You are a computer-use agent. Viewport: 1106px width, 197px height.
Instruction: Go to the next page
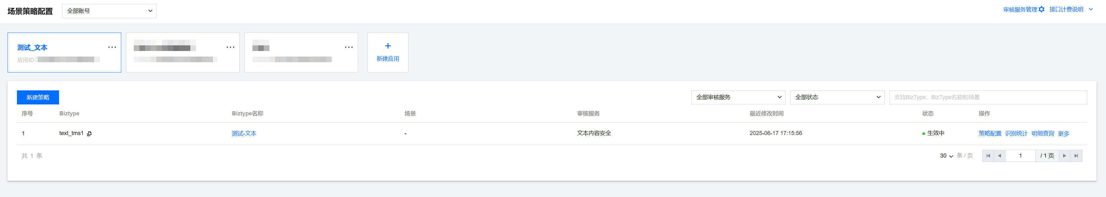pos(1064,155)
